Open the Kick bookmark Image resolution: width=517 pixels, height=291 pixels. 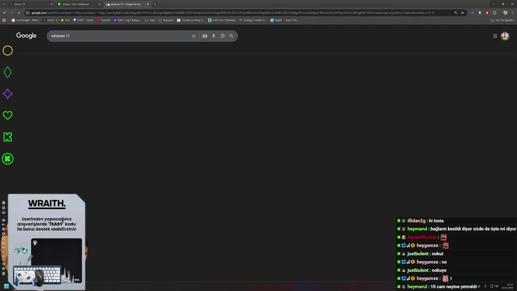(65, 20)
